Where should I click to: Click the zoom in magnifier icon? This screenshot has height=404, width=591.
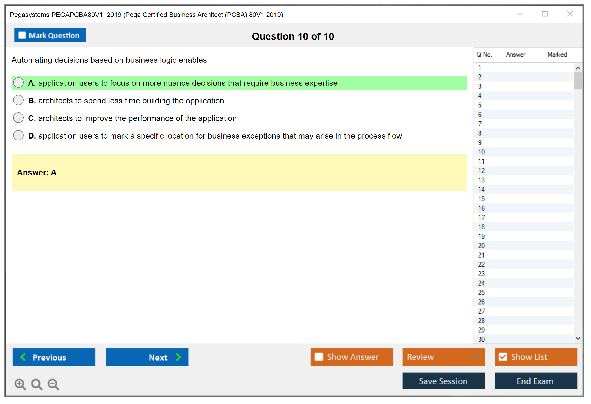pos(20,384)
